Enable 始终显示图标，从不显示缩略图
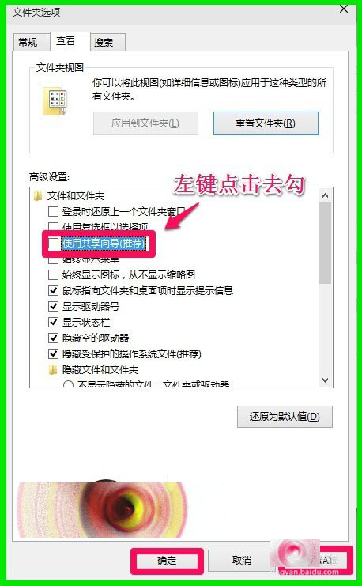 54,275
